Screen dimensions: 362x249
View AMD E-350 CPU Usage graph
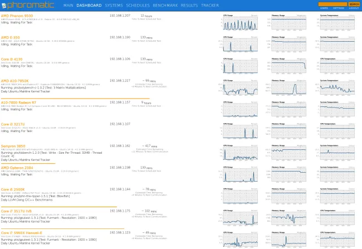coord(240,45)
